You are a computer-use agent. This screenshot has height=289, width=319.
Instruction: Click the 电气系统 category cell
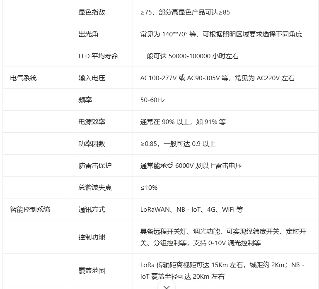coord(23,78)
